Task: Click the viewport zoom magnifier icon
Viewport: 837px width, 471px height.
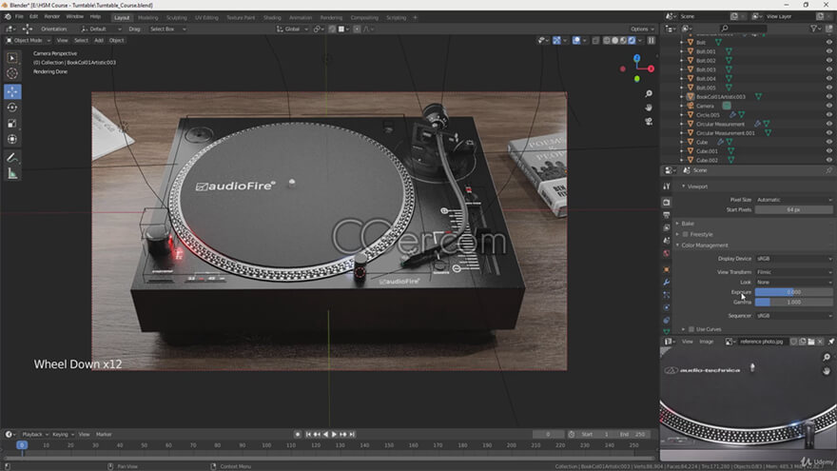Action: pos(649,94)
